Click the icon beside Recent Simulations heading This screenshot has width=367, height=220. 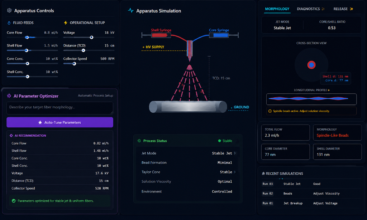pos(263,173)
